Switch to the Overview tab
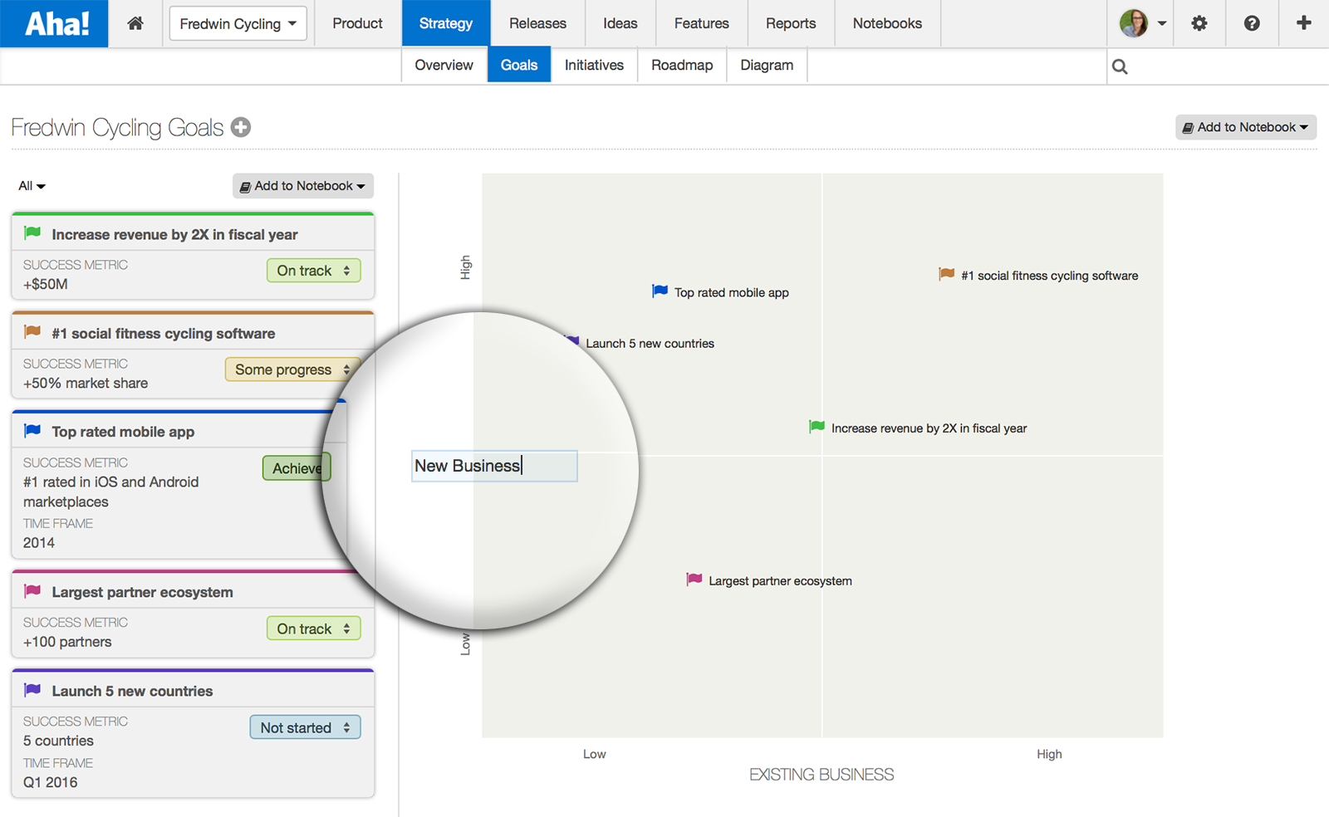 tap(444, 65)
